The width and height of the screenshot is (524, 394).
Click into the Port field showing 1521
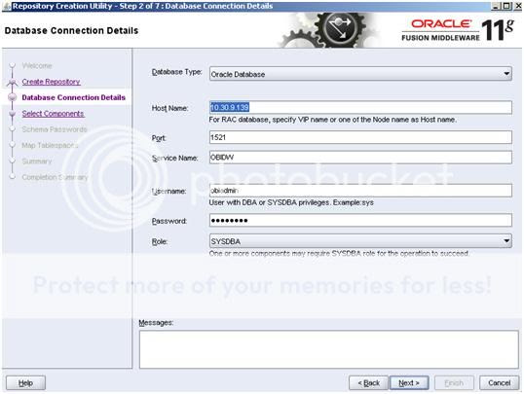pos(360,137)
